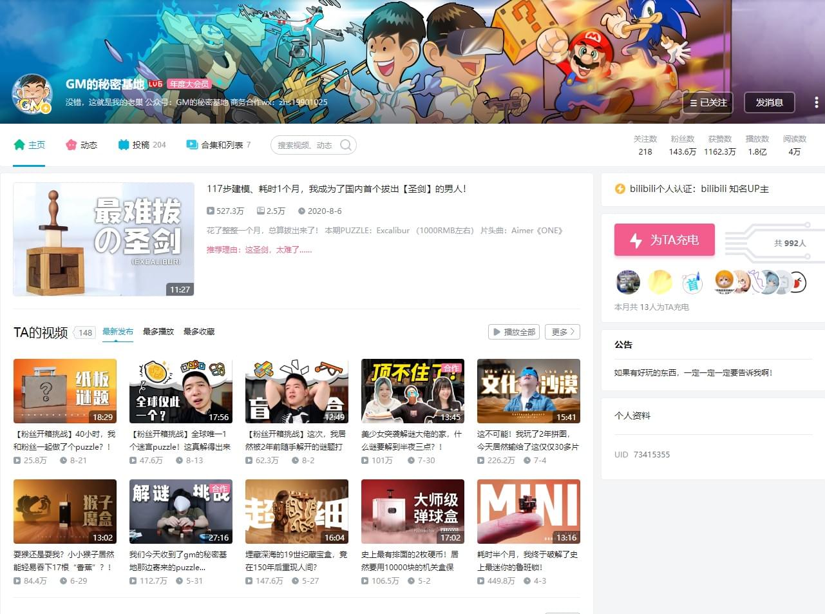
Task: Open the 投稿 tab
Action: [142, 145]
